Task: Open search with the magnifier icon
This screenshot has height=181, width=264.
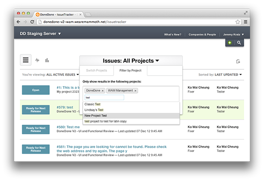Action: [239, 43]
